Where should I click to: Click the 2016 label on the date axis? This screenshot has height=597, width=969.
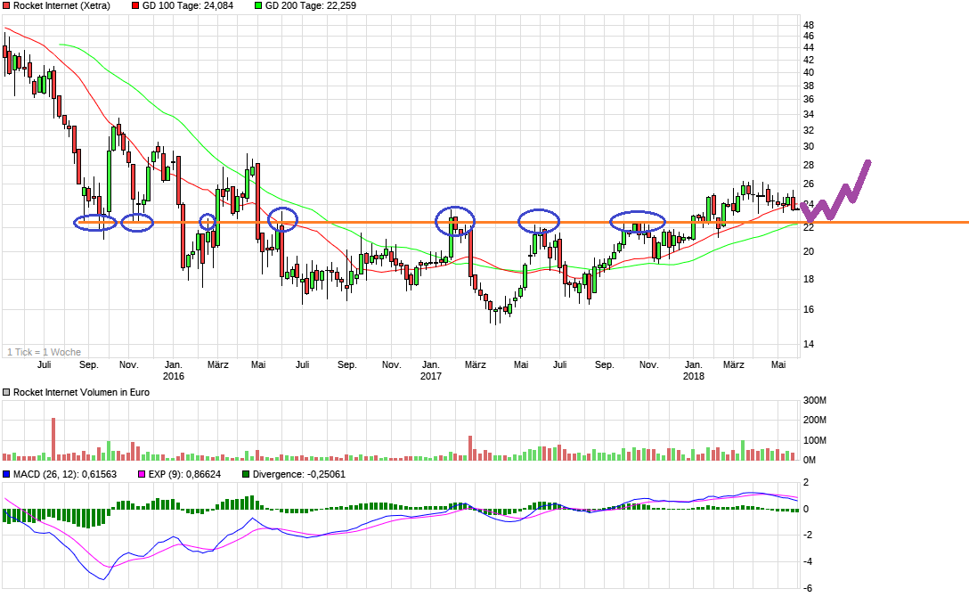175,377
